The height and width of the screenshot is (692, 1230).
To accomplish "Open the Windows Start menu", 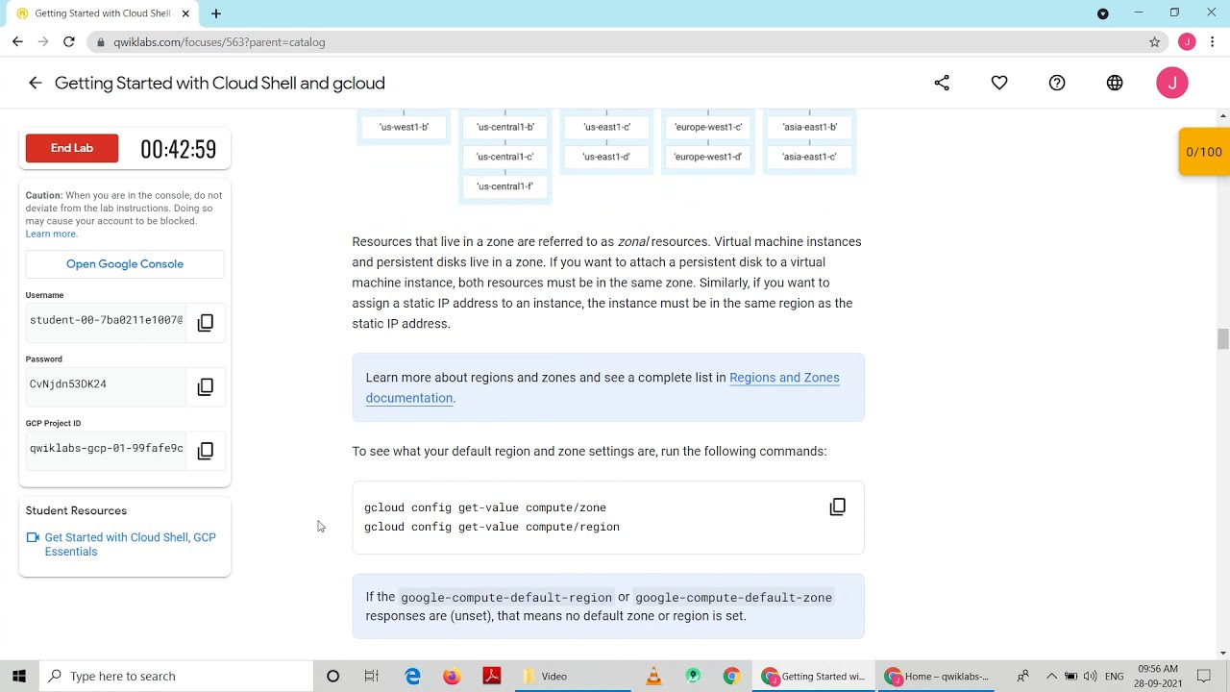I will click(x=19, y=676).
